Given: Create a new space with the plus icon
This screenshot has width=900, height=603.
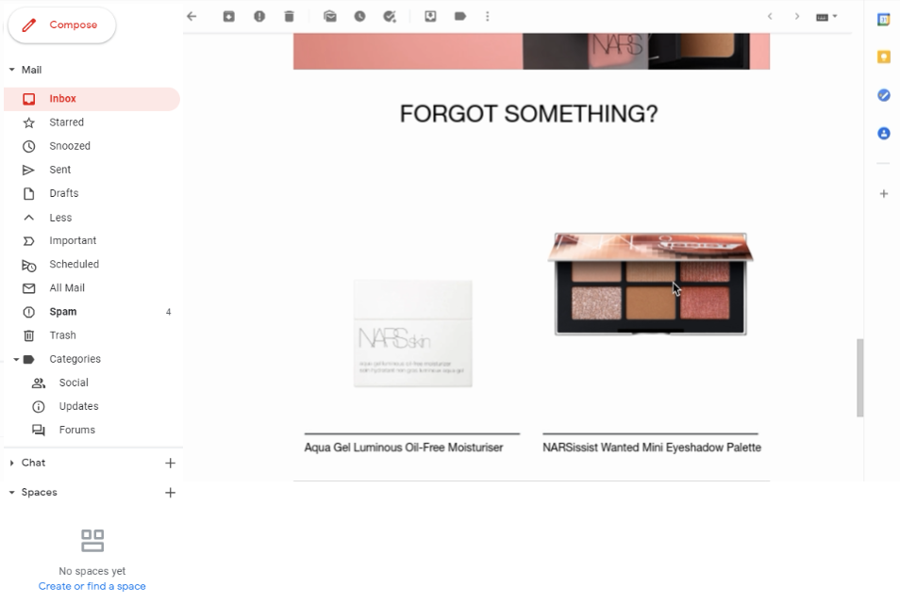Looking at the screenshot, I should (x=170, y=493).
